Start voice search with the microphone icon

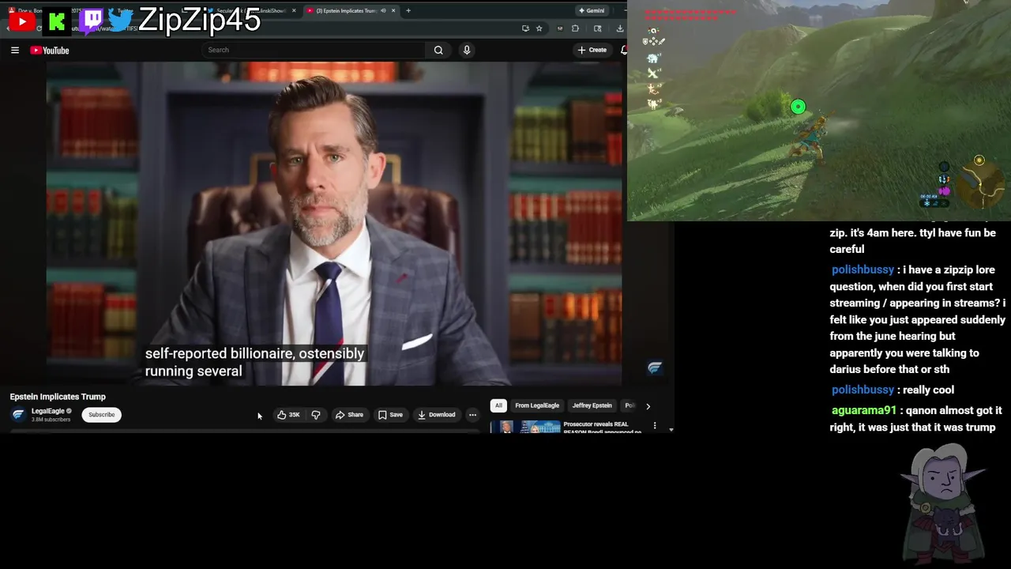pos(467,50)
